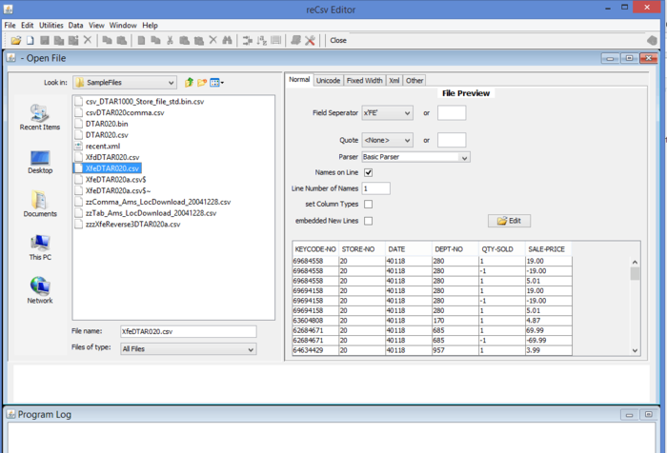Image resolution: width=667 pixels, height=453 pixels.
Task: Click the KEYCODE-NO column header
Action: (x=315, y=249)
